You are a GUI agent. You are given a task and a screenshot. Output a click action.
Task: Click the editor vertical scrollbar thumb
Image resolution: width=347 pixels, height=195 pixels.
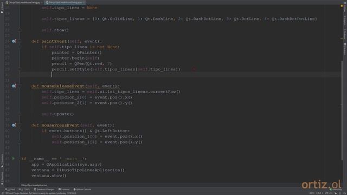click(342, 110)
